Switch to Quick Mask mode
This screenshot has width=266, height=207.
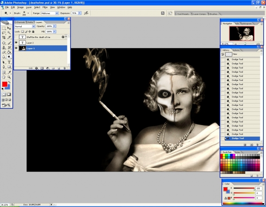click(x=9, y=95)
